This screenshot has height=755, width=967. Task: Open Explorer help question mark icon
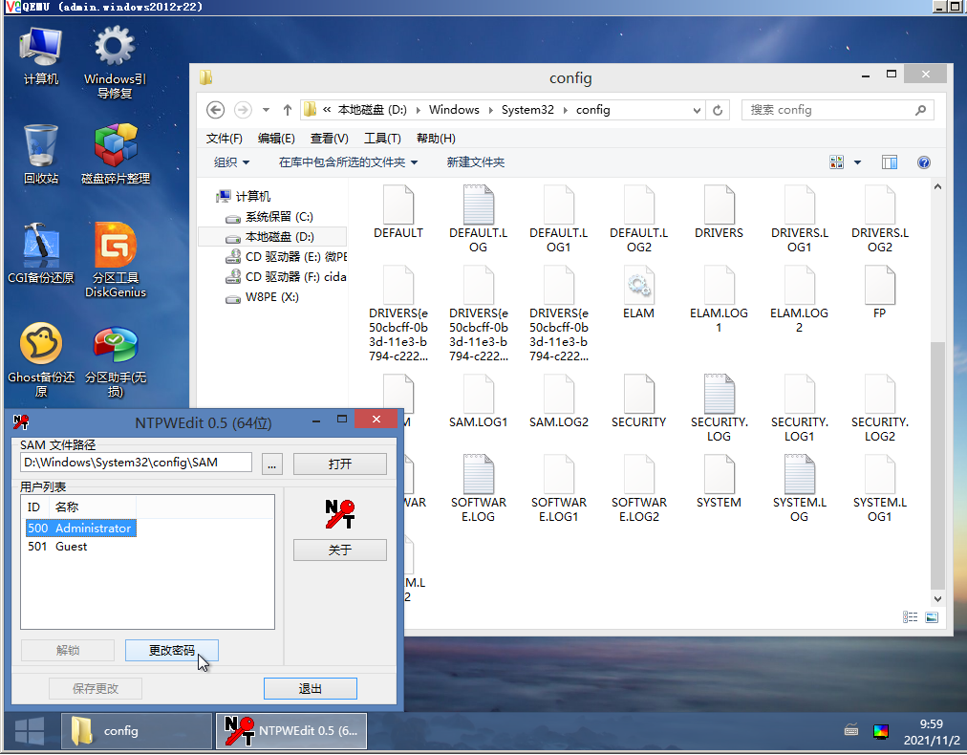tap(924, 162)
